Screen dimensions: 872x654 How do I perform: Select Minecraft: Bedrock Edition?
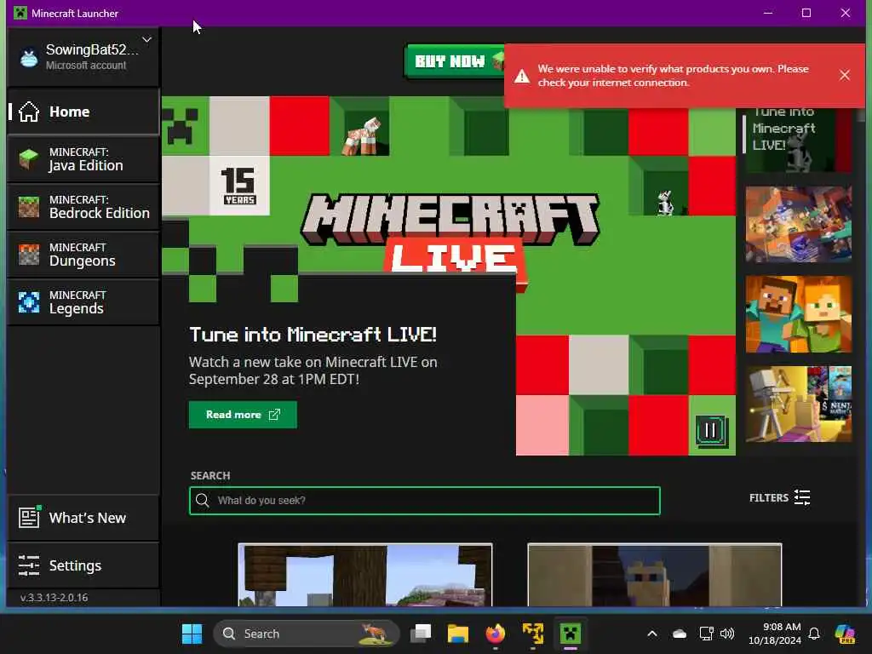[83, 207]
